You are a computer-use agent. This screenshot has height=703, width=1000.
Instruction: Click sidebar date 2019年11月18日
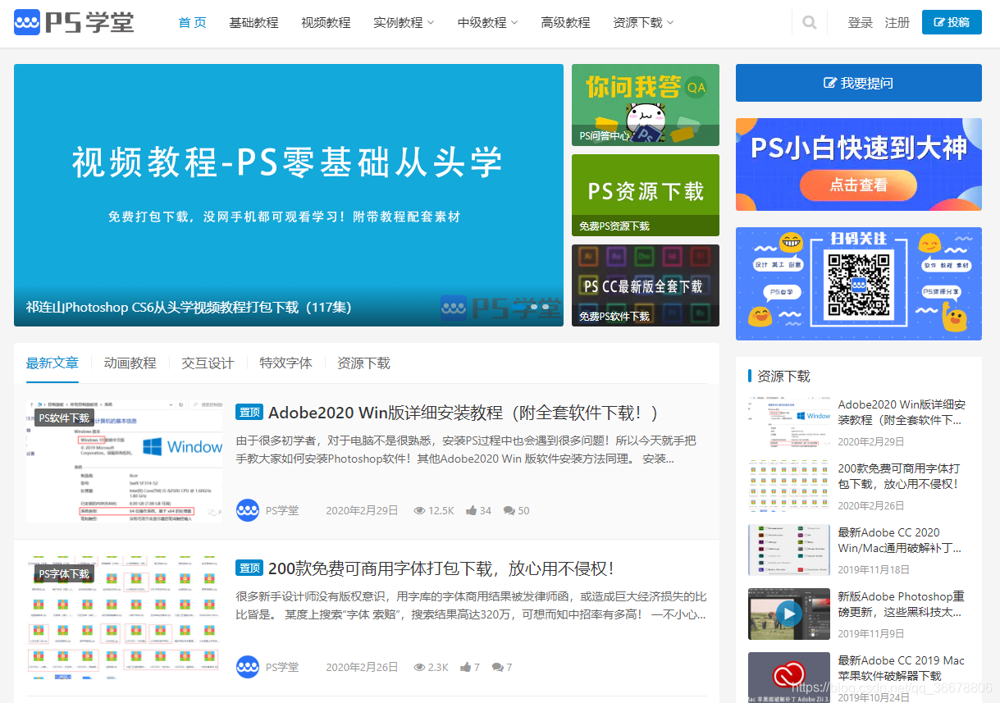tap(874, 569)
